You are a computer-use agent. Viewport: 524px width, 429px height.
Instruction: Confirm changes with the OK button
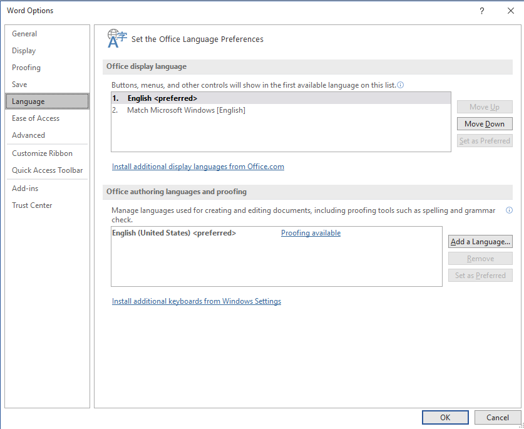[445, 418]
